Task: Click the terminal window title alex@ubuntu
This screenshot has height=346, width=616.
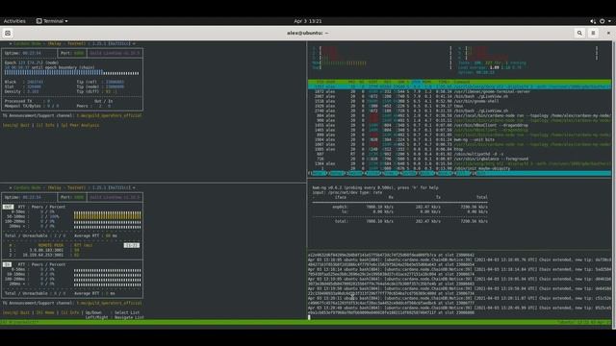Action: (x=308, y=34)
